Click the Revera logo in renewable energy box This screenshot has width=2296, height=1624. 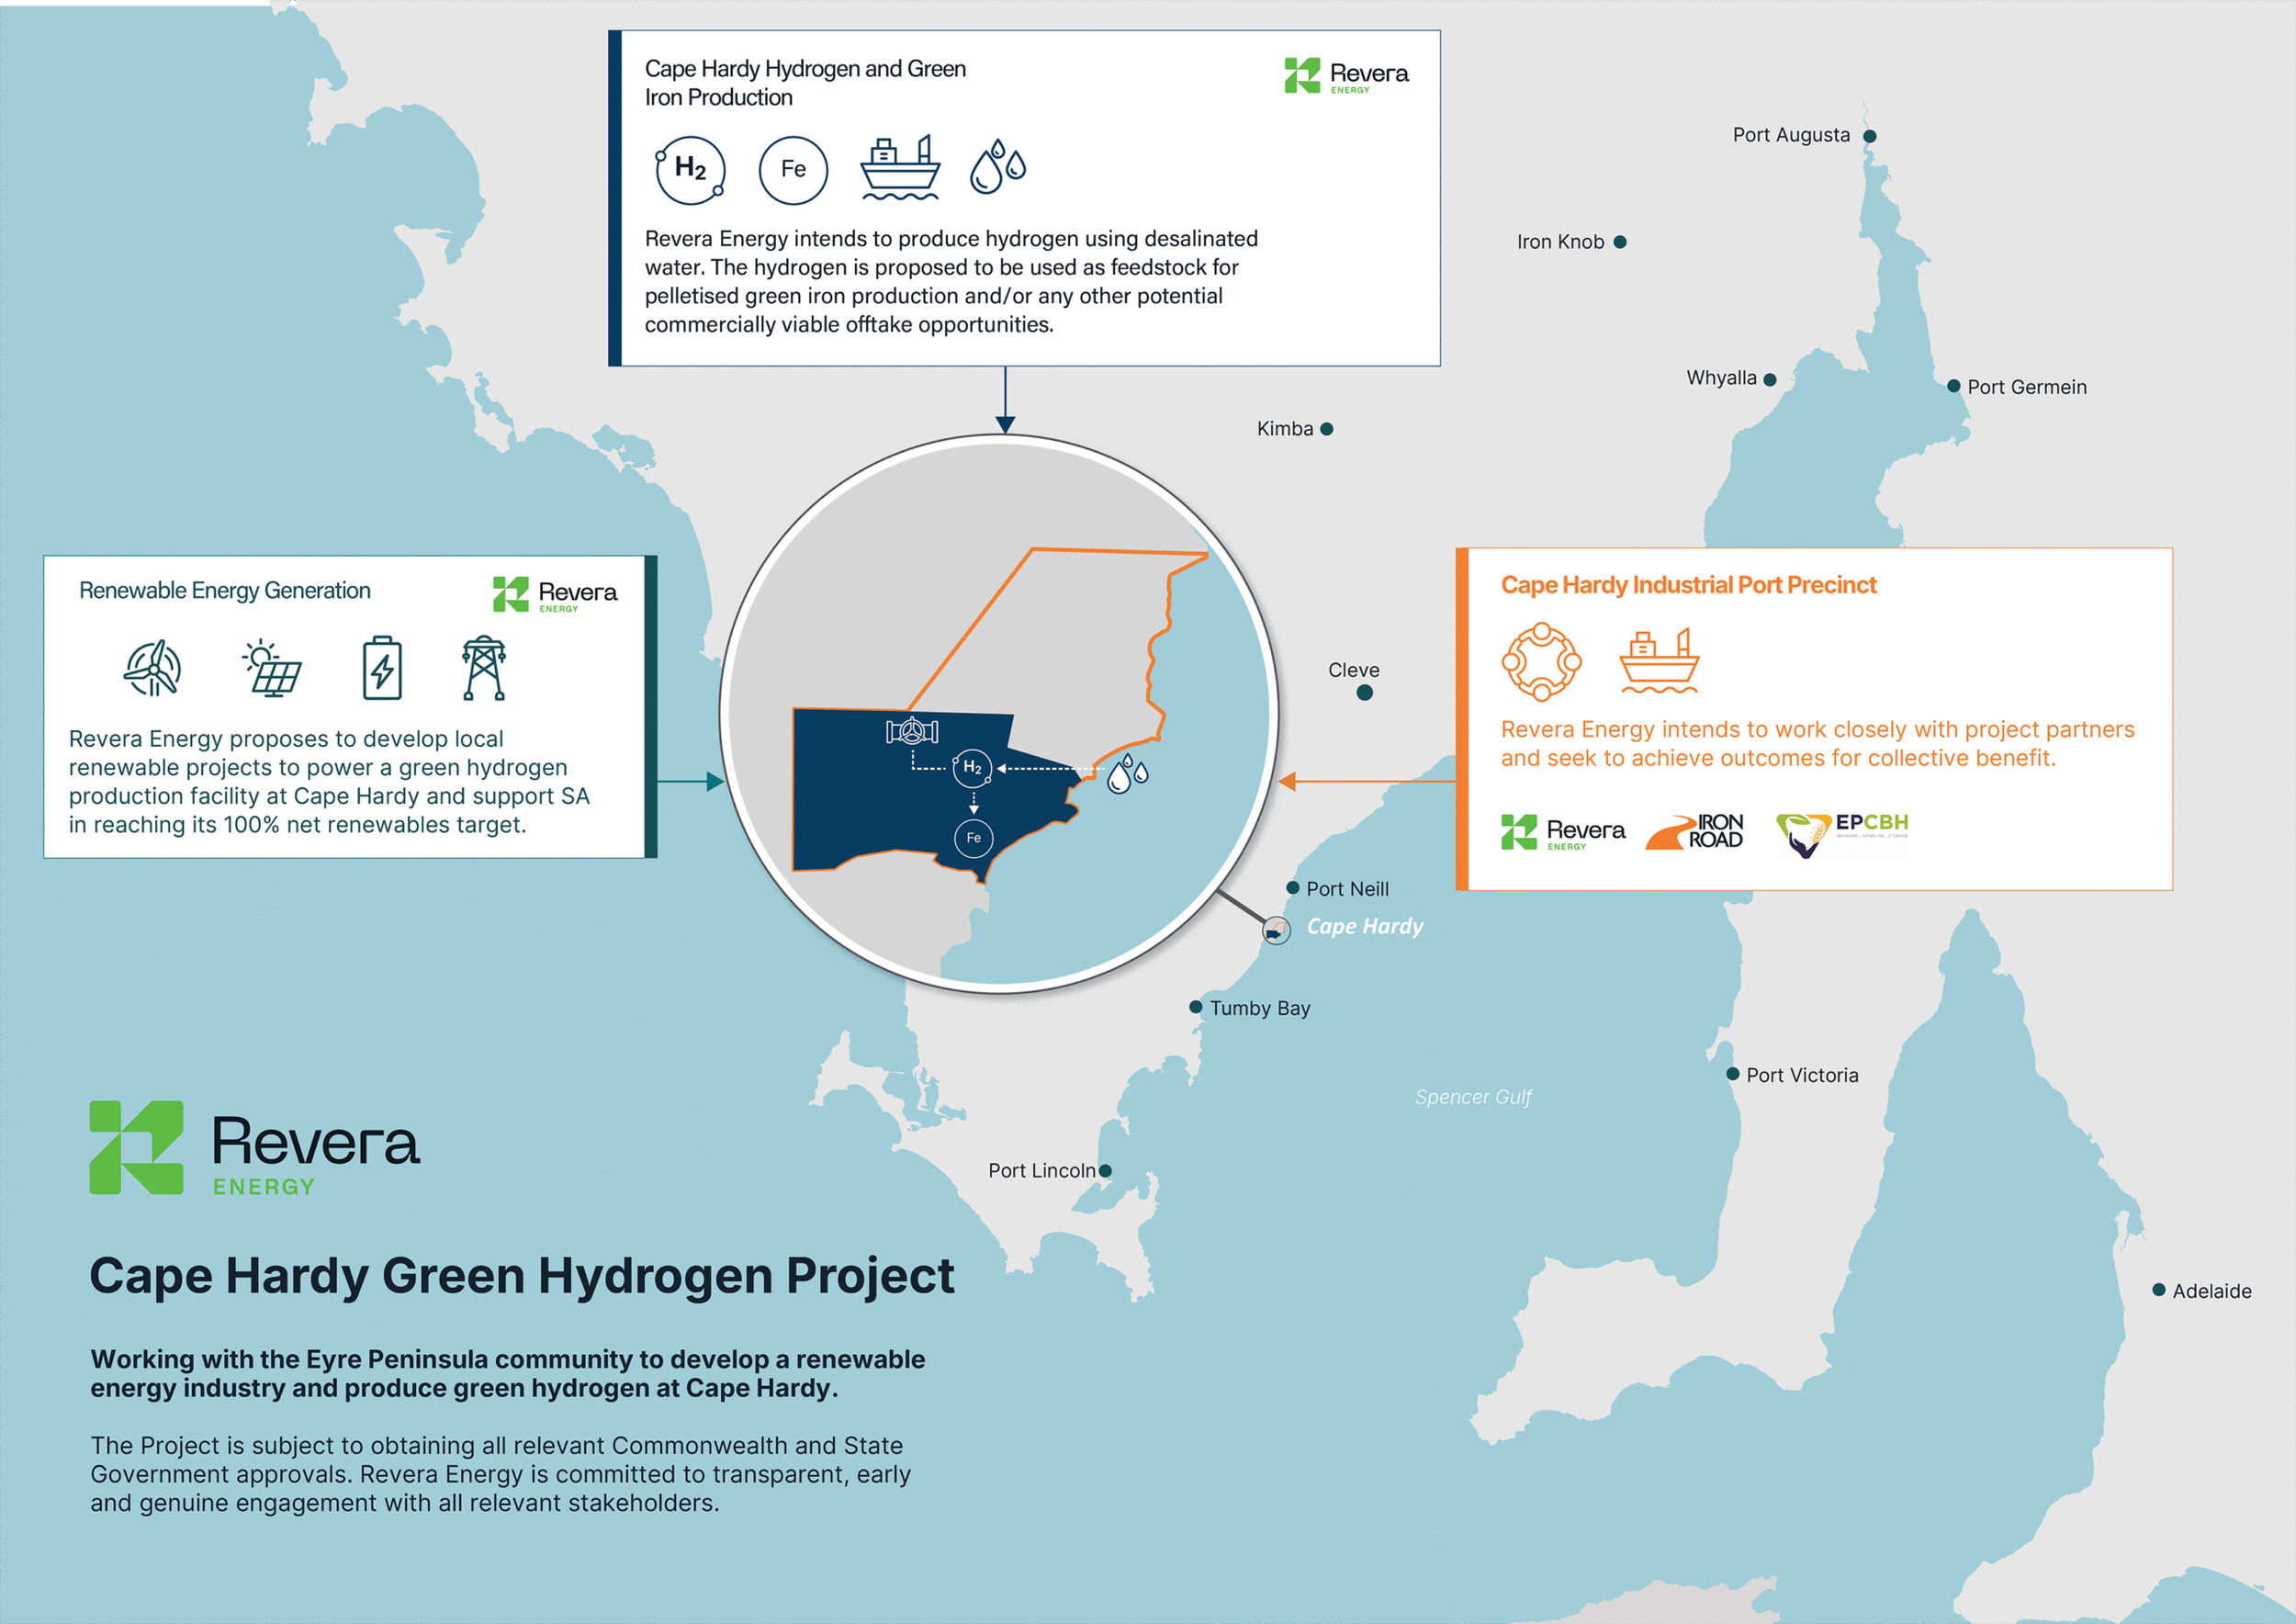(x=555, y=594)
